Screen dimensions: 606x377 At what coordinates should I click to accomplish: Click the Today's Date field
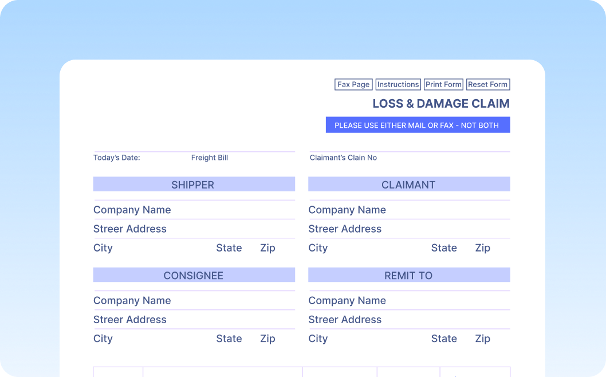tap(163, 158)
